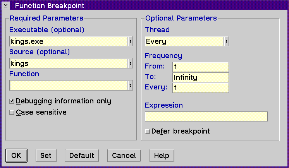Enable the Defer breakpoint checkbox
289x168 pixels.
(147, 131)
